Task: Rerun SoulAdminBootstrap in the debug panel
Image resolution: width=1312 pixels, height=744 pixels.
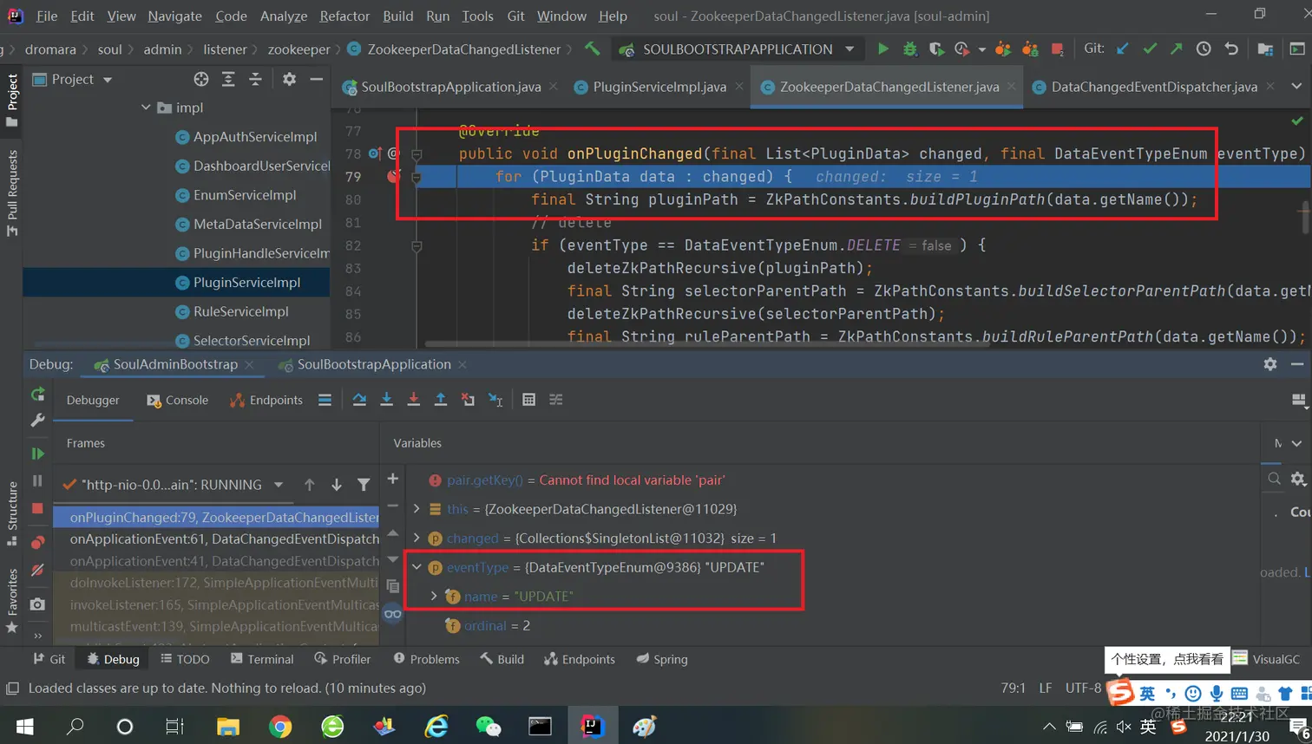Action: [37, 395]
